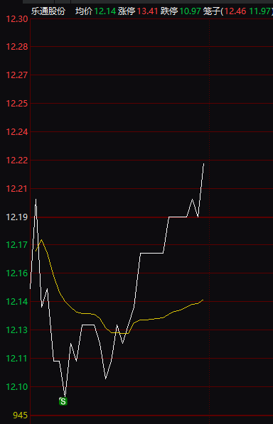Click the average price value 12.14

click(x=105, y=11)
